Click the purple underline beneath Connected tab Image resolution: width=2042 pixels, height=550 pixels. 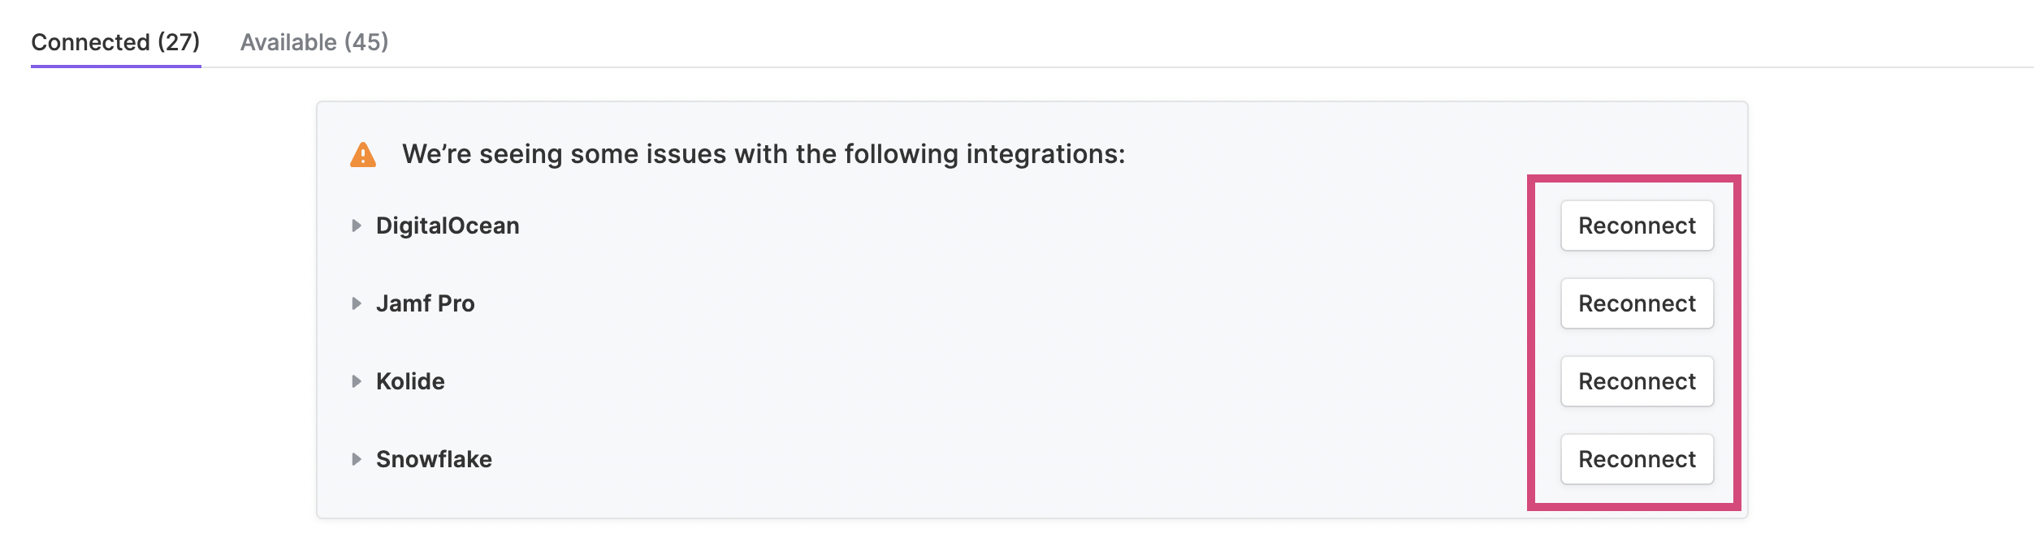click(115, 66)
